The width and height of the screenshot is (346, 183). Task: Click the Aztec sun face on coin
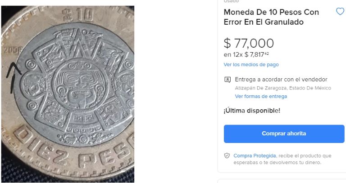(x=81, y=85)
